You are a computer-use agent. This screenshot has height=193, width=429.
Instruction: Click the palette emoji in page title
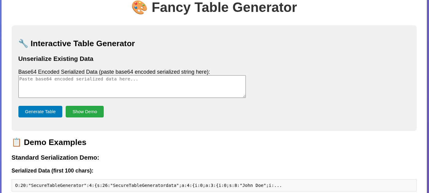pos(139,7)
